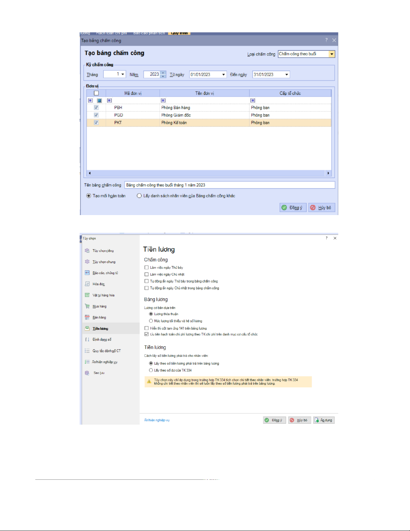This screenshot has height=531, width=410.
Task: Open the Đến ngày date picker dropdown
Action: tap(286, 75)
